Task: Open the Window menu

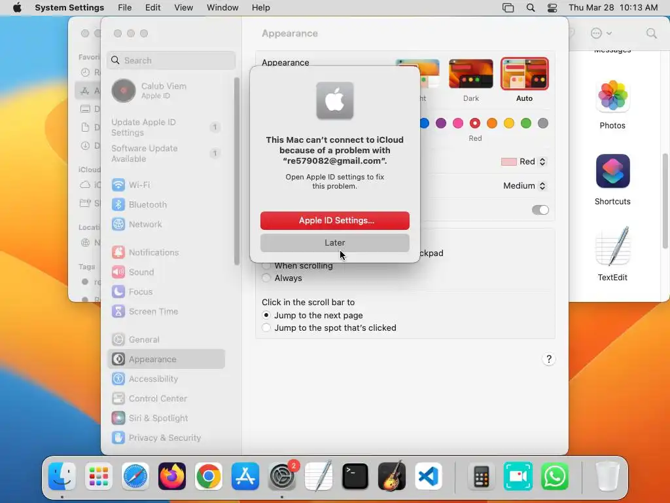Action: tap(222, 8)
